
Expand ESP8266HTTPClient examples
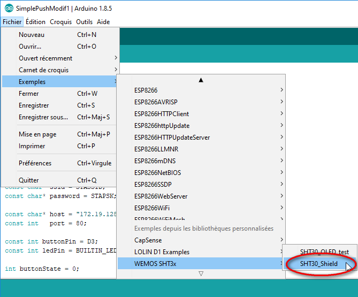(201, 114)
